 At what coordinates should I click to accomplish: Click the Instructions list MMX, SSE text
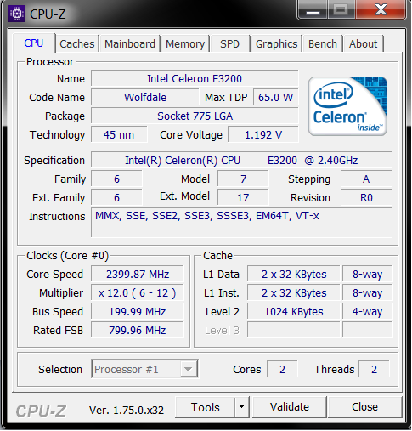click(x=207, y=216)
